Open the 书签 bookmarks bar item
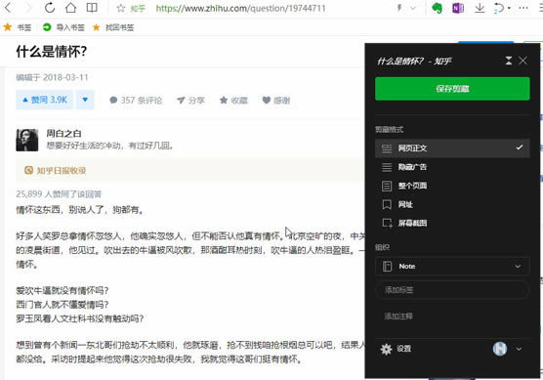 tap(18, 27)
